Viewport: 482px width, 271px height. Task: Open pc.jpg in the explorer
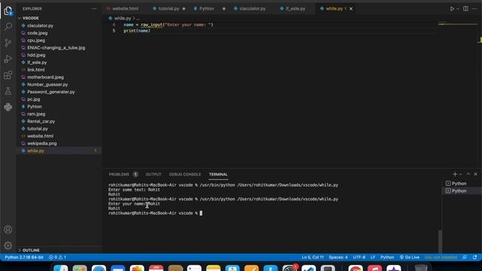(x=33, y=99)
